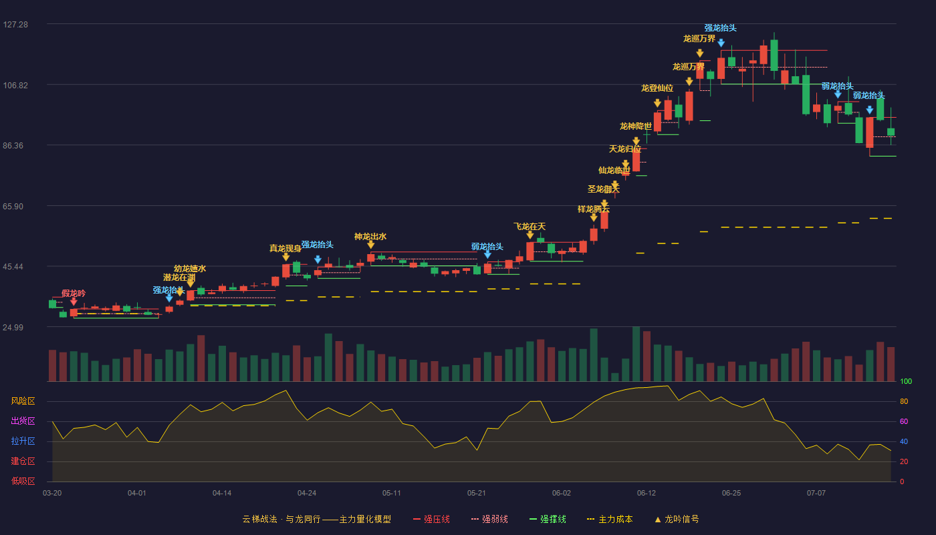Click the 65.90 price axis label
Image resolution: width=936 pixels, height=535 pixels.
pyautogui.click(x=13, y=206)
